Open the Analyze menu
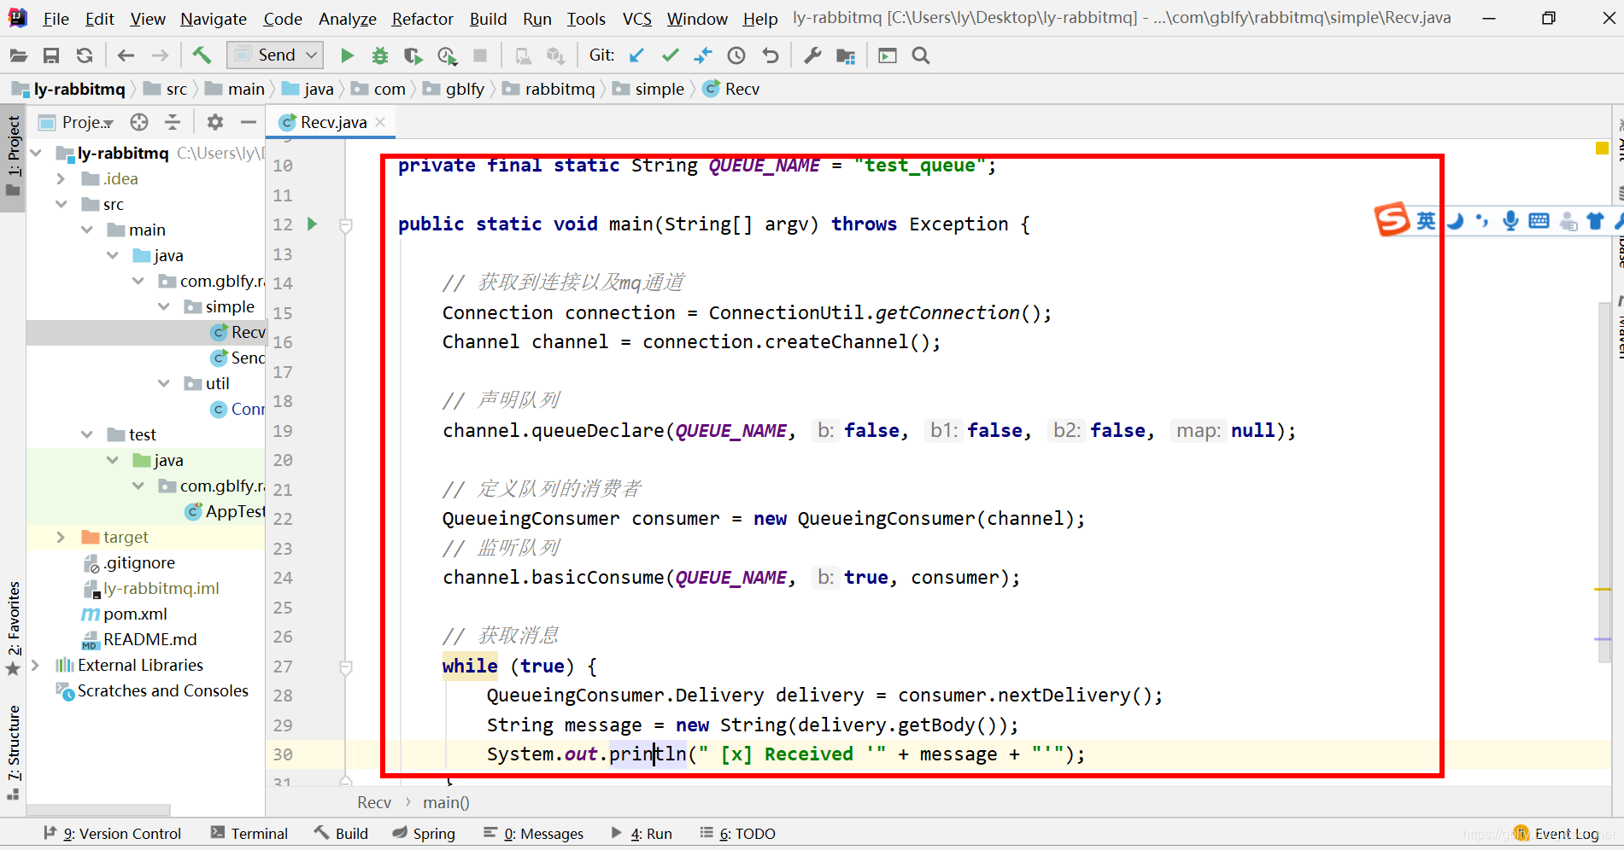This screenshot has width=1624, height=850. [348, 19]
